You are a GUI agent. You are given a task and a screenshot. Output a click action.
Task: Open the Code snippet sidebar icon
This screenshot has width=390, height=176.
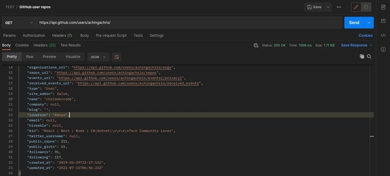[x=383, y=35]
